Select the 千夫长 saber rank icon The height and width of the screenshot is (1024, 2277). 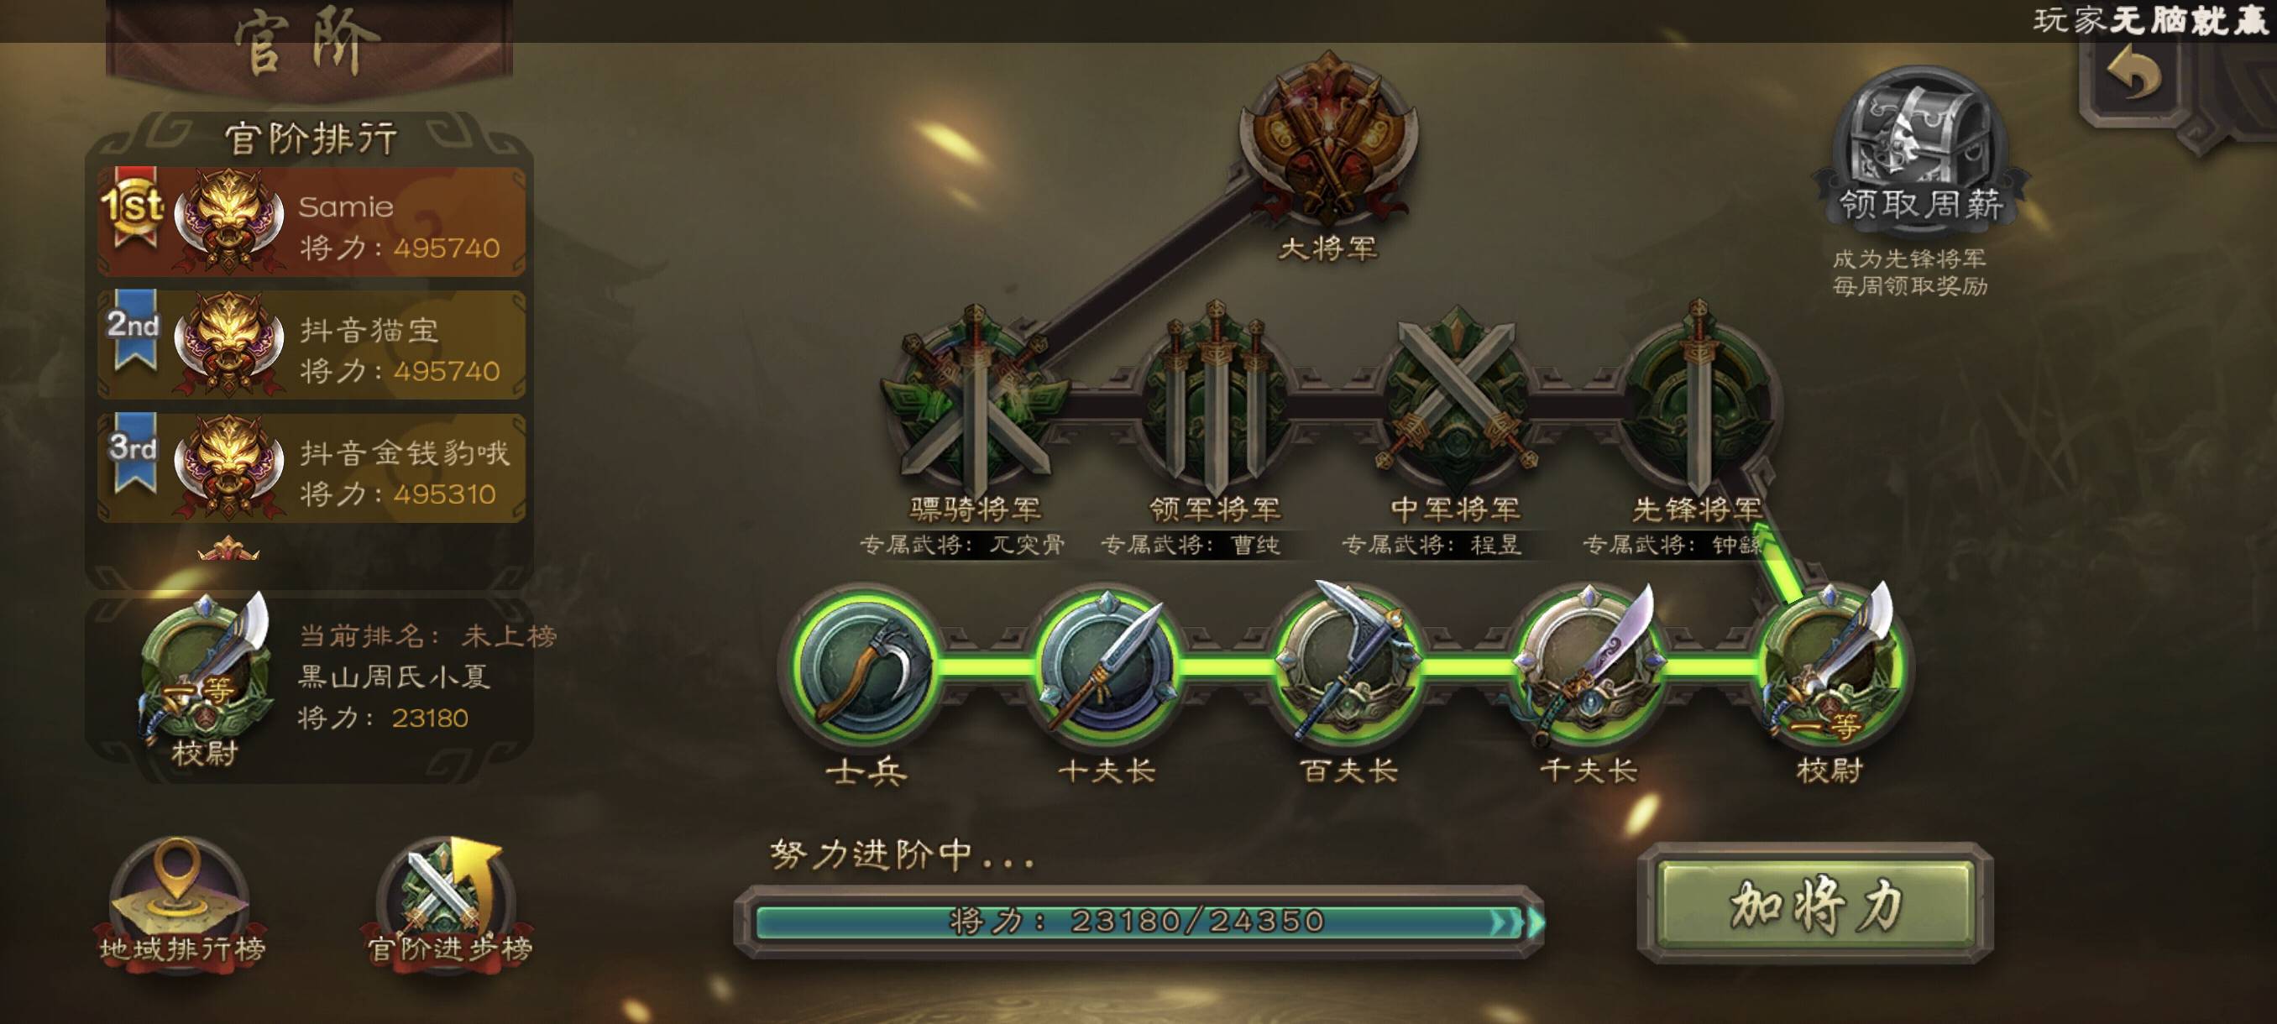click(1588, 666)
